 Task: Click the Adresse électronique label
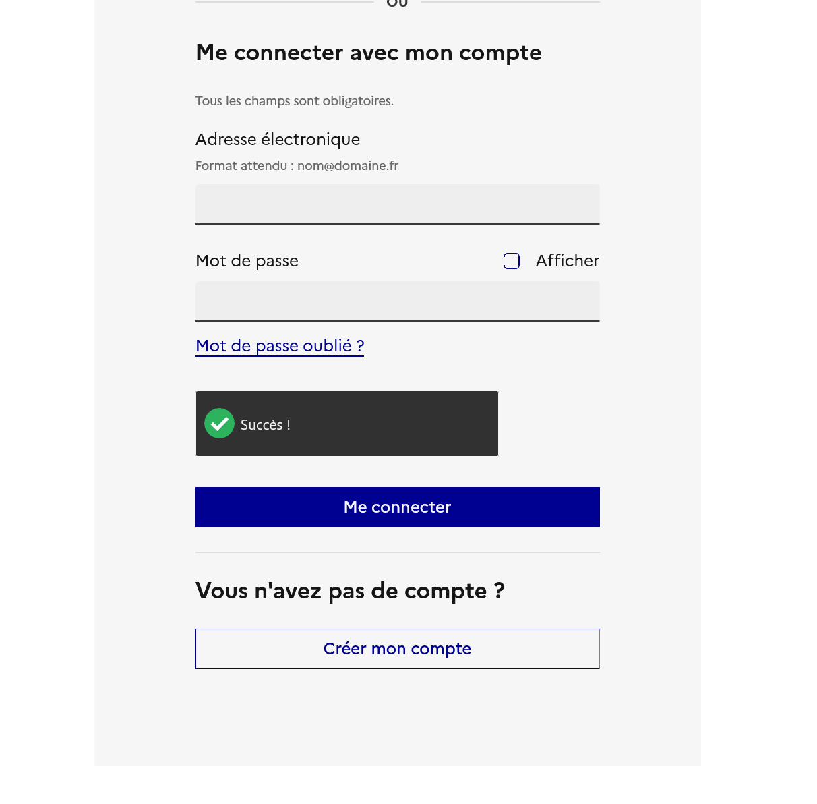(278, 140)
